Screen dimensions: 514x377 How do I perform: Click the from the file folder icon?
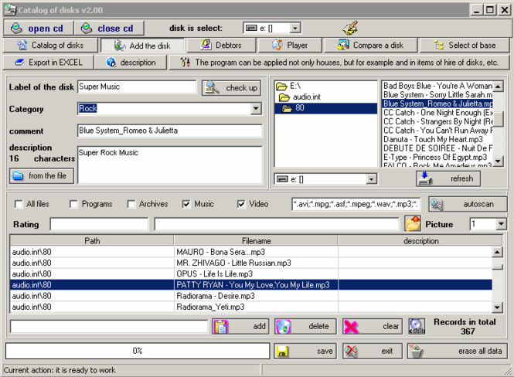(17, 176)
